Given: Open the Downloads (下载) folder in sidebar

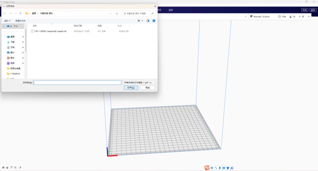Looking at the screenshot, I should coord(12,42).
